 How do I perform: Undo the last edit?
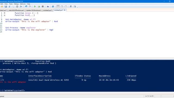coord(26,7)
